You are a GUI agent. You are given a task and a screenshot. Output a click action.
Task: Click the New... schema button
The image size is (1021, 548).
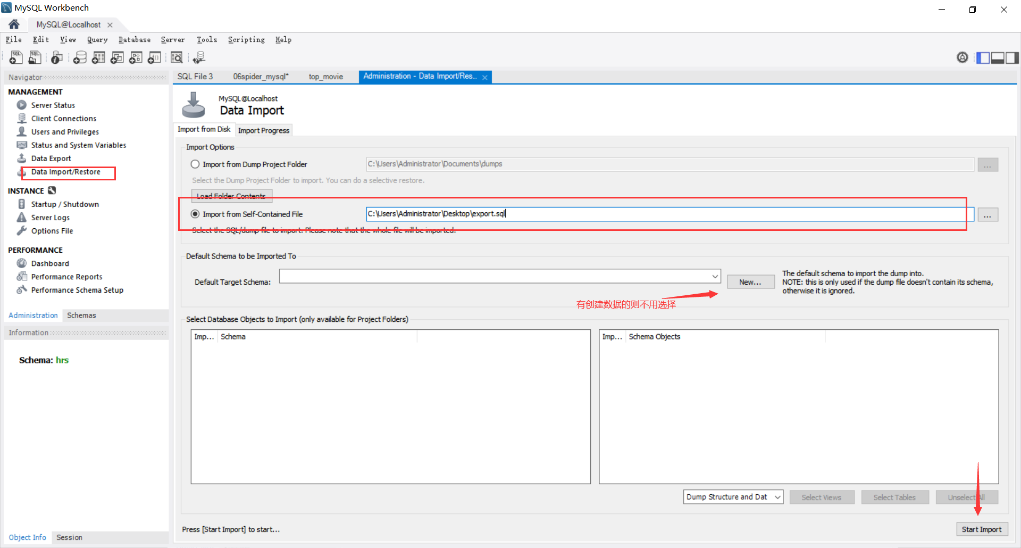[750, 282]
